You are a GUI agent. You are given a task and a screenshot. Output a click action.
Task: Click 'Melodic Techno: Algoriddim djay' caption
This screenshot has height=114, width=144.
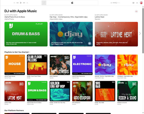[104, 76]
